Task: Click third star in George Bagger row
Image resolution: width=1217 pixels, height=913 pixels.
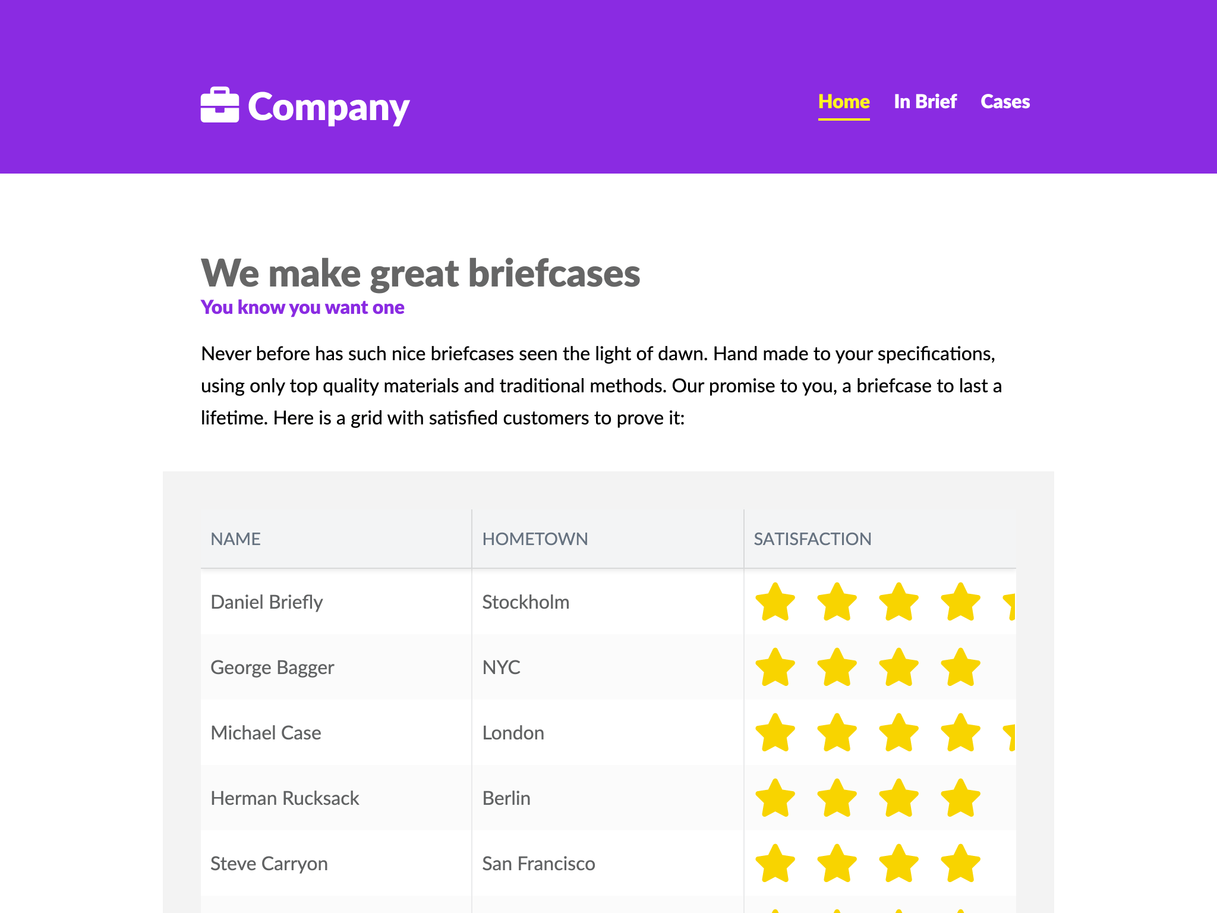Action: pos(899,667)
